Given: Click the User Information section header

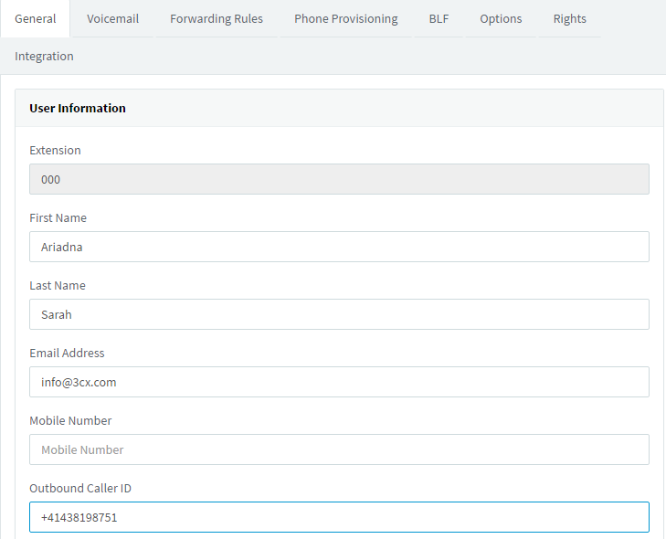Looking at the screenshot, I should pos(78,108).
